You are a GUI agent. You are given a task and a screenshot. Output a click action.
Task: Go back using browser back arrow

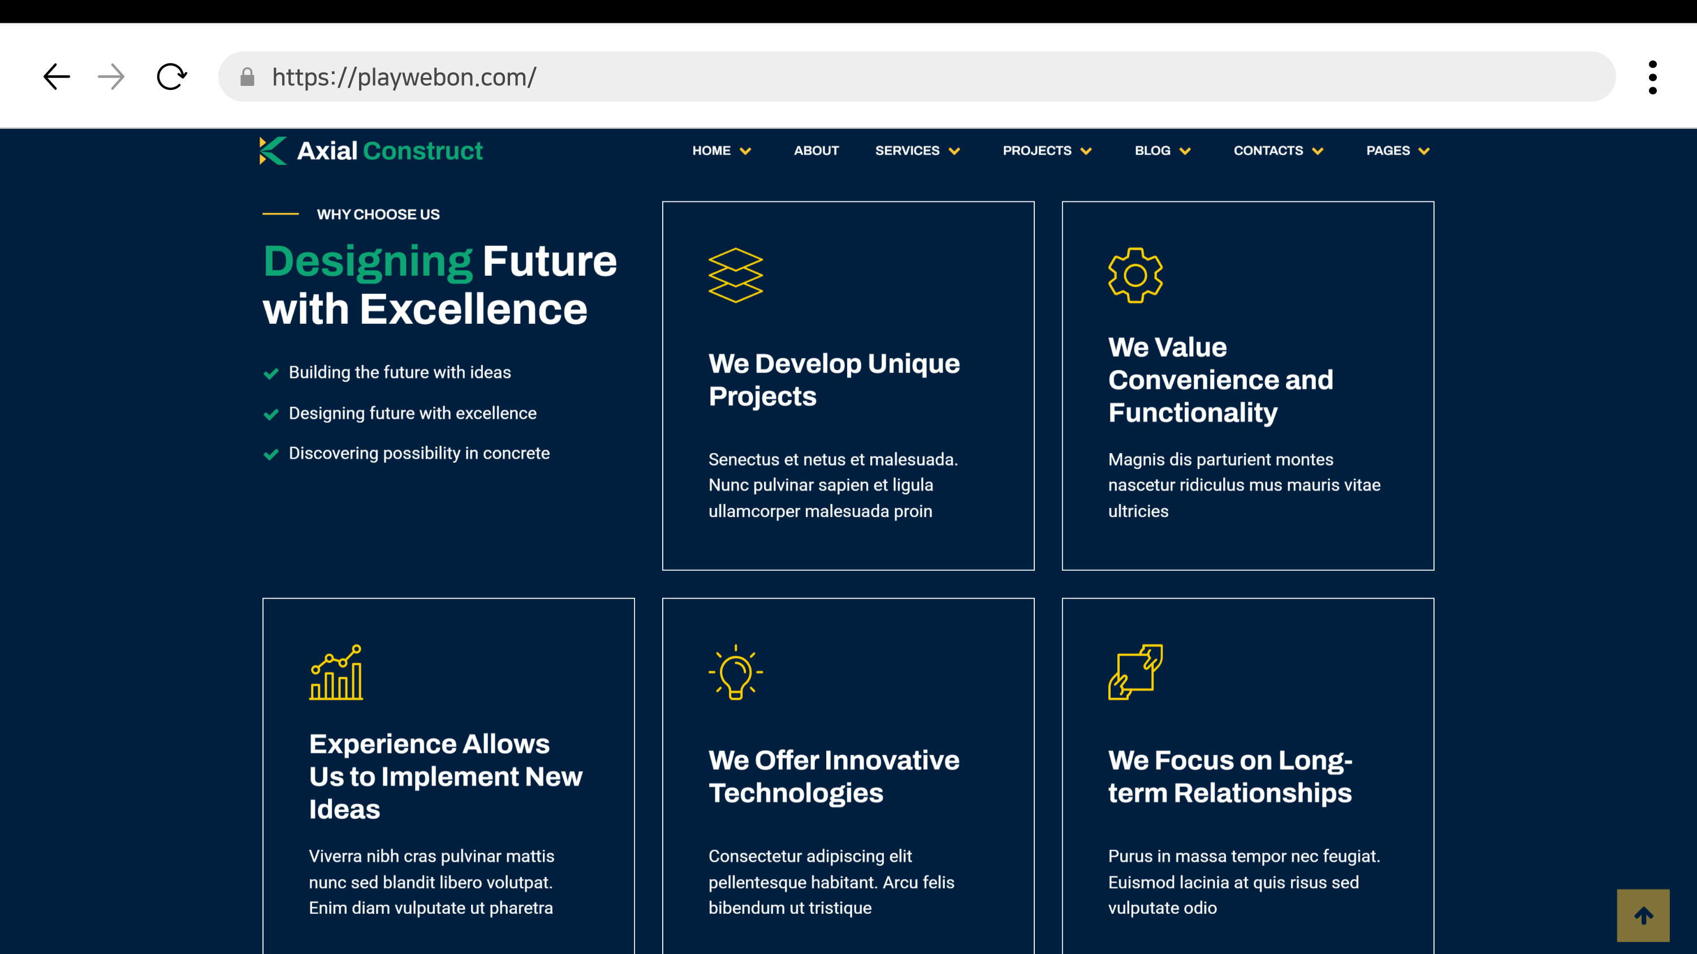57,77
